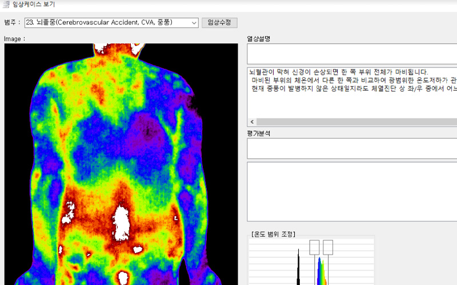Click the left temperature range slider handle
457x285 pixels.
(x=314, y=247)
